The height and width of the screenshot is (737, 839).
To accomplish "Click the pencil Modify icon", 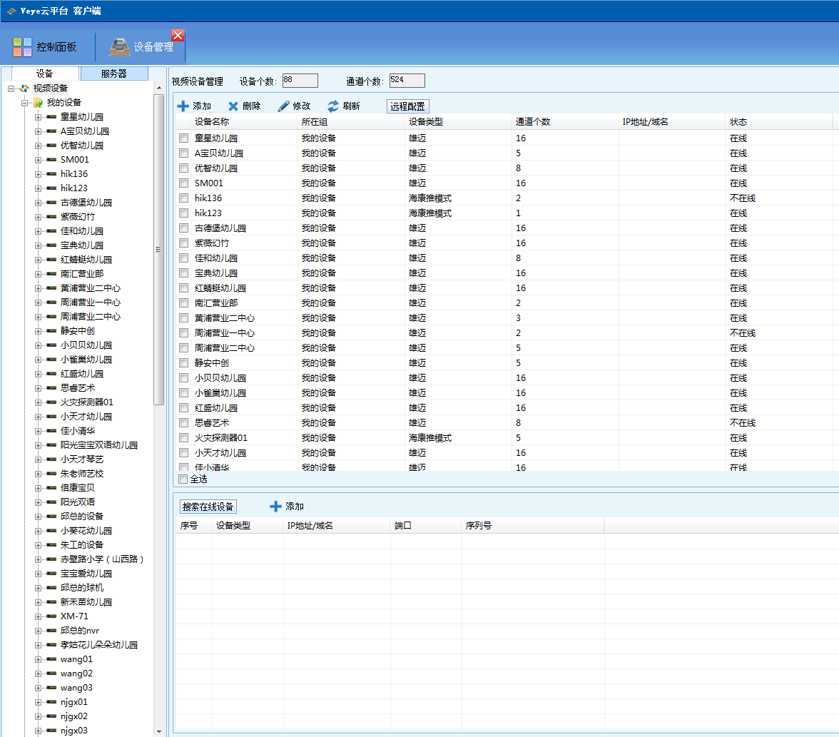I will [x=283, y=106].
